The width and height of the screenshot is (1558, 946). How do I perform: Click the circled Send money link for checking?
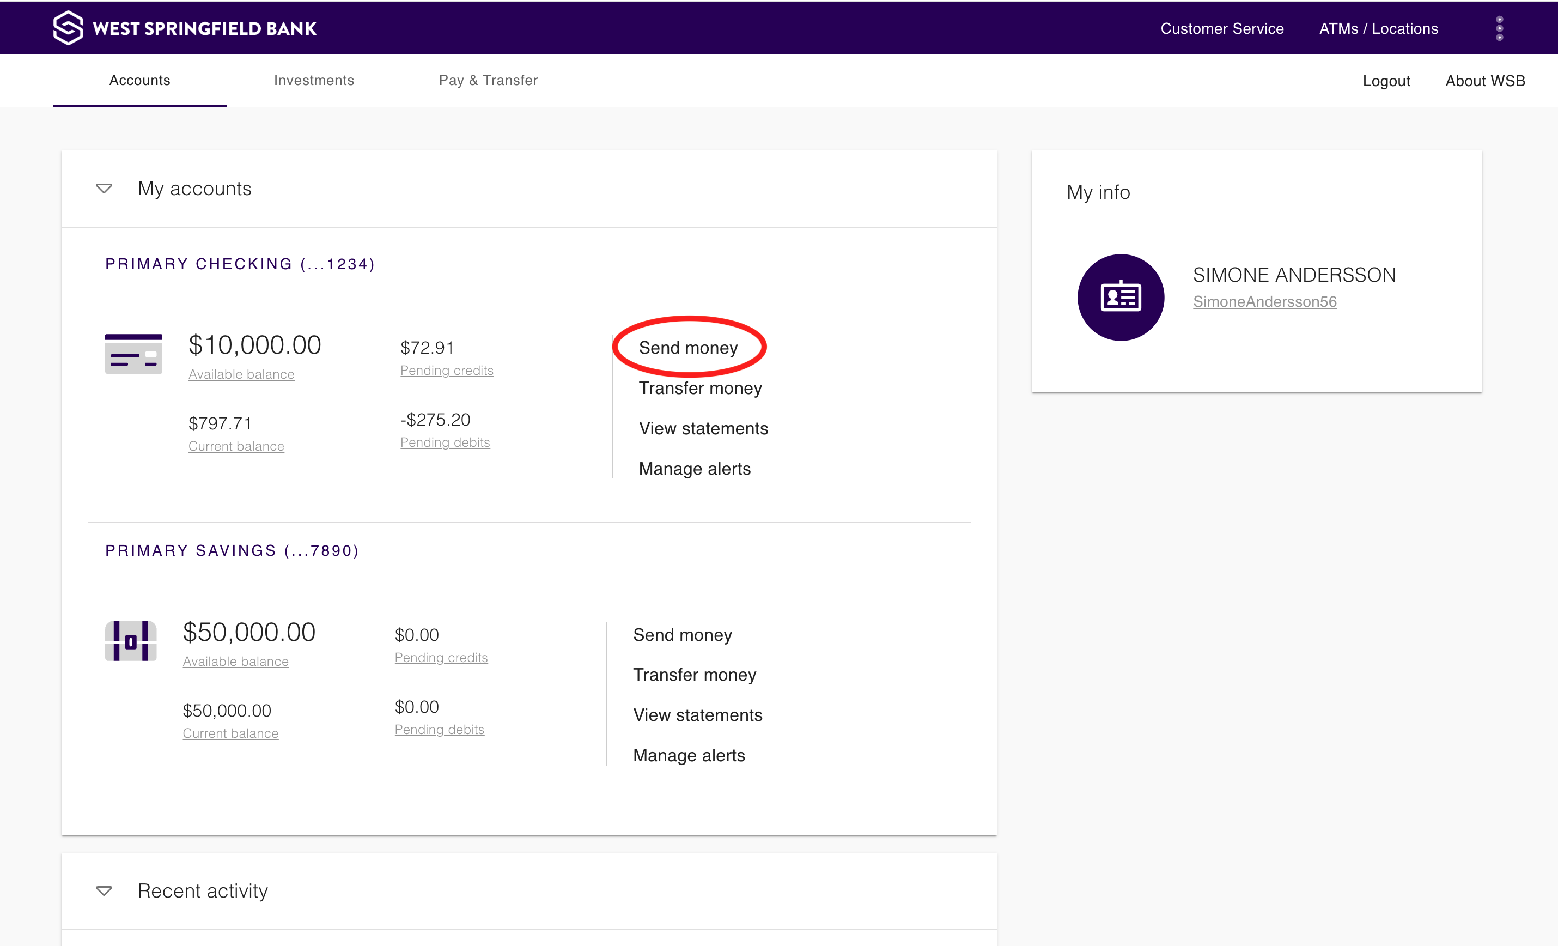pyautogui.click(x=688, y=347)
